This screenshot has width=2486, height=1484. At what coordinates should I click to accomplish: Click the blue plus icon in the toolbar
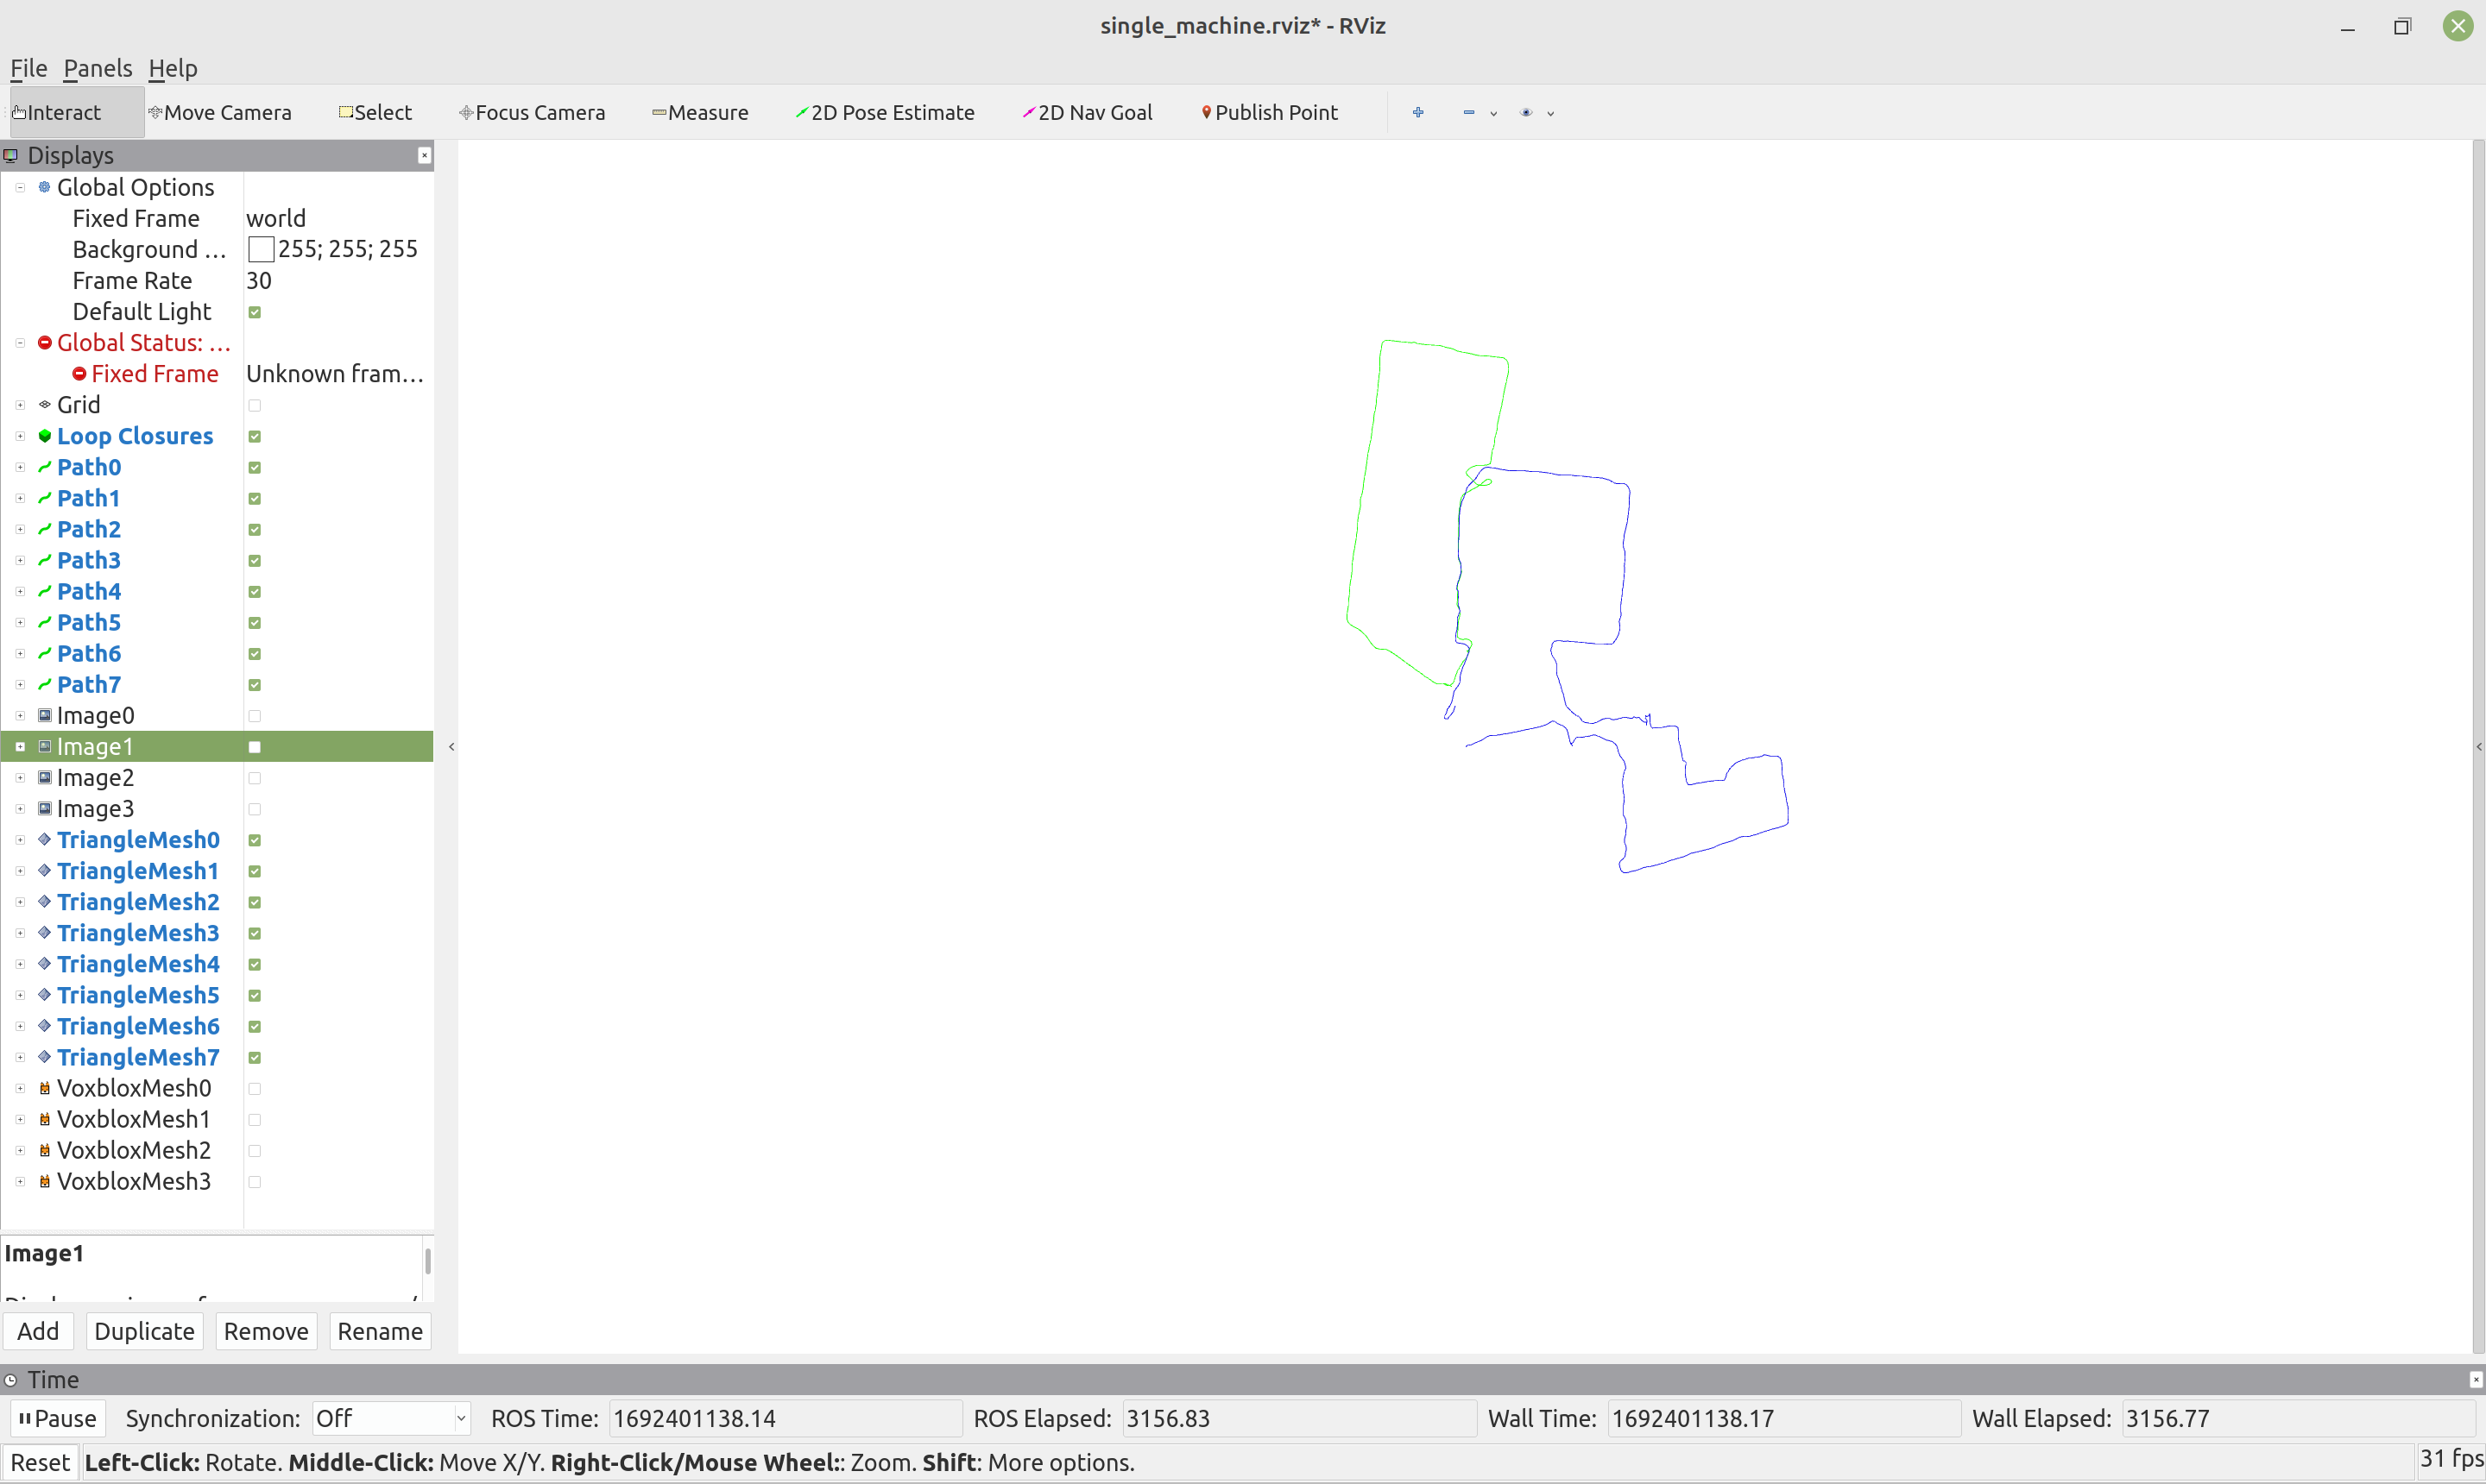pos(1417,112)
